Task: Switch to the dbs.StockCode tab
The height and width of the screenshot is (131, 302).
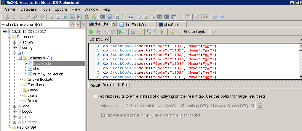Action: tap(137, 25)
